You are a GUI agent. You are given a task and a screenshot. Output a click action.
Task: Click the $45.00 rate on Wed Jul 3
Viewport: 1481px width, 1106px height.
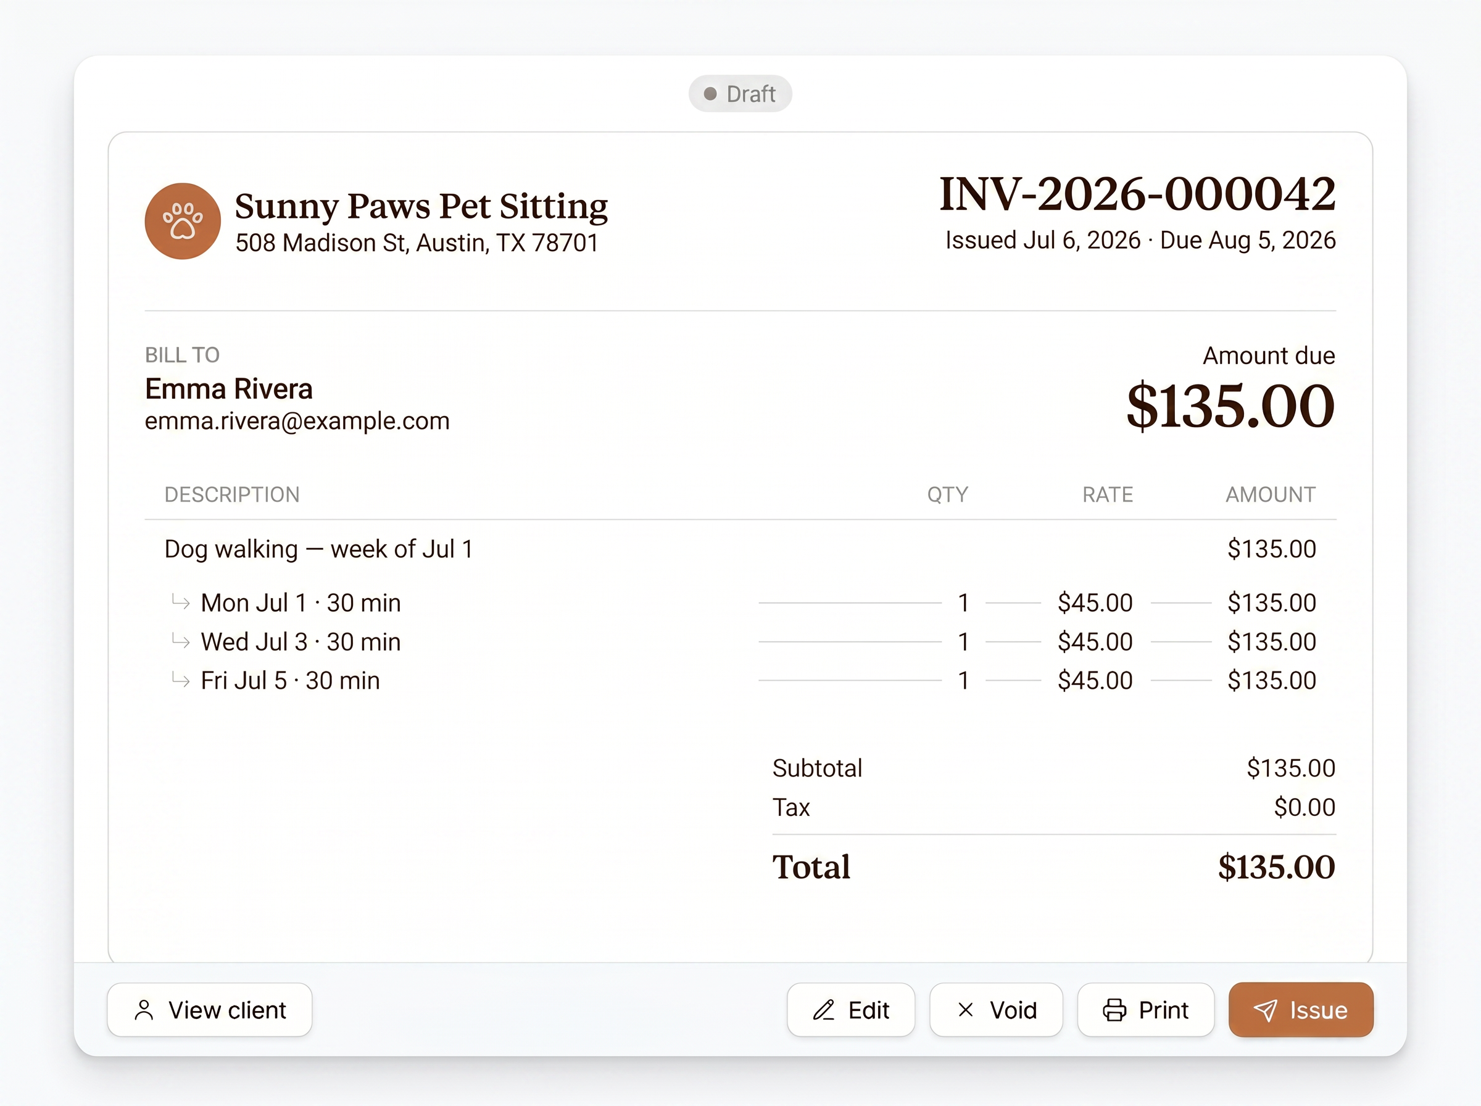[x=1095, y=641]
